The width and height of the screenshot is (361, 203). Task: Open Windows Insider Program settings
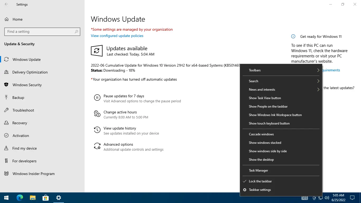point(42,174)
